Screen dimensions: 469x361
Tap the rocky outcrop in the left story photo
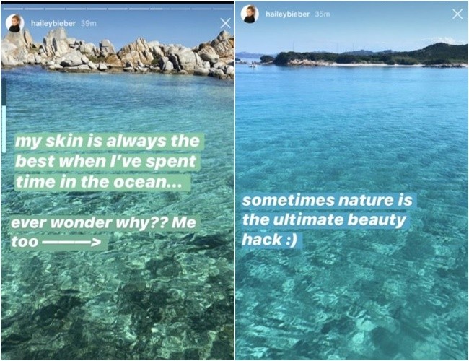click(118, 54)
